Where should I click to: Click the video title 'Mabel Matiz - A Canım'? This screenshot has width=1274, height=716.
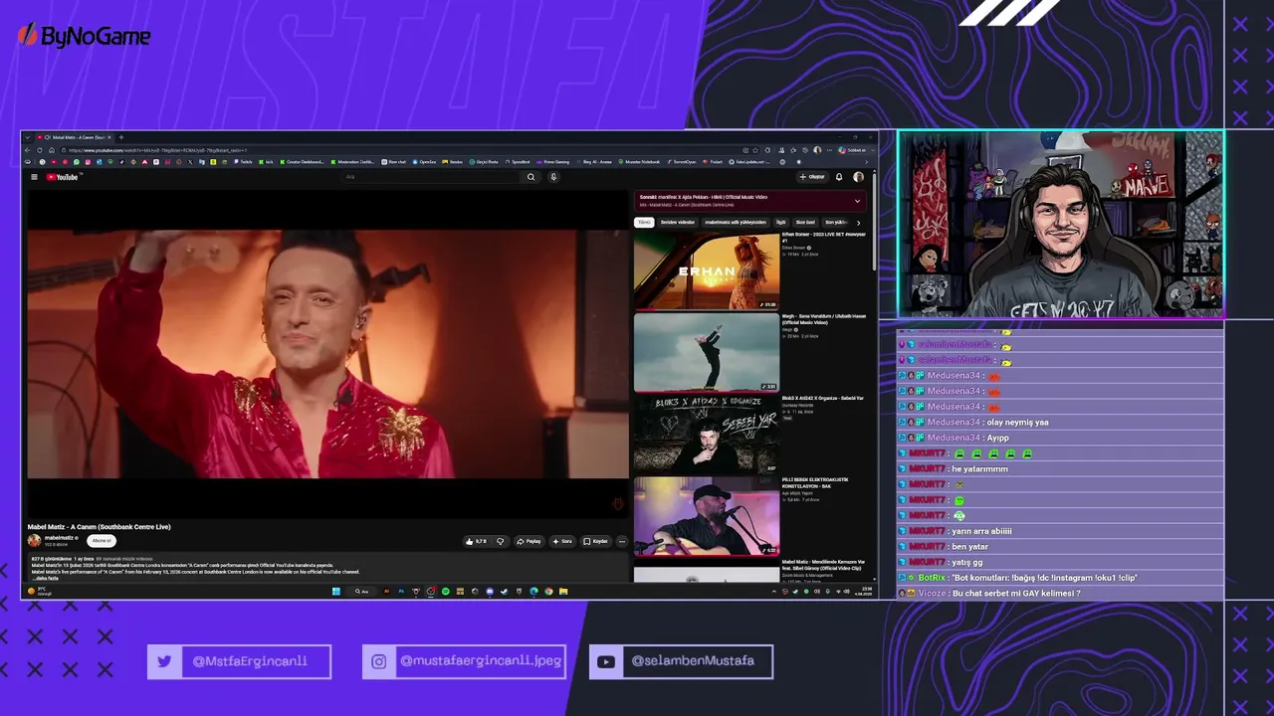click(x=99, y=527)
